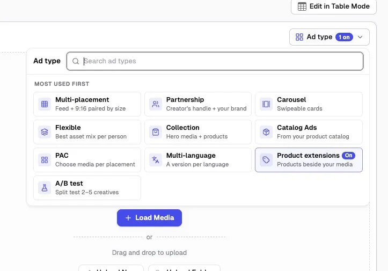Enable the Partnership ad type
388x271 pixels.
coord(198,104)
